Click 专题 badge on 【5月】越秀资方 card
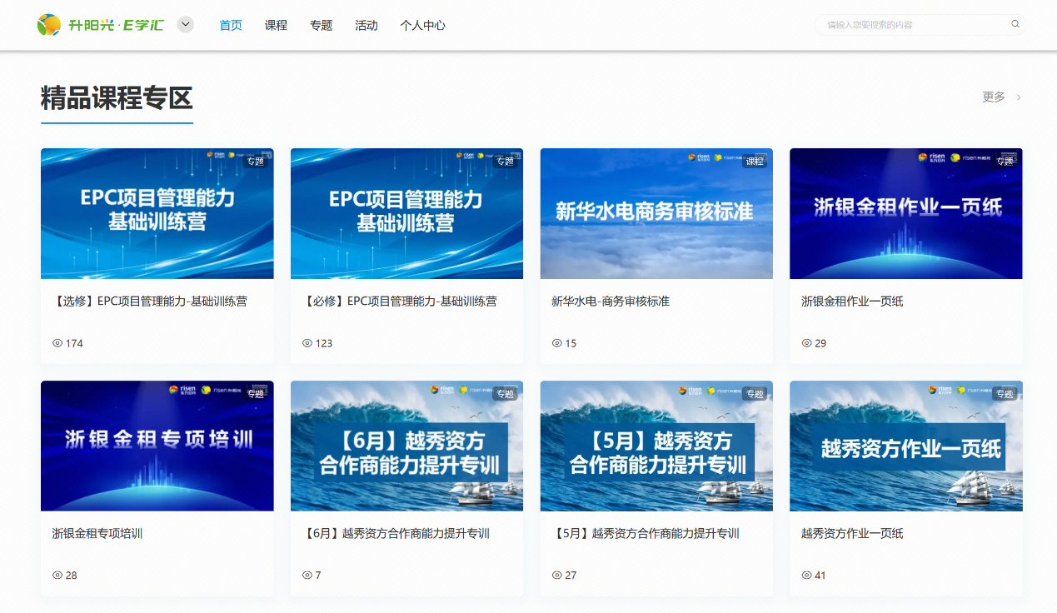Screen dimensions: 1057x613 (x=755, y=394)
